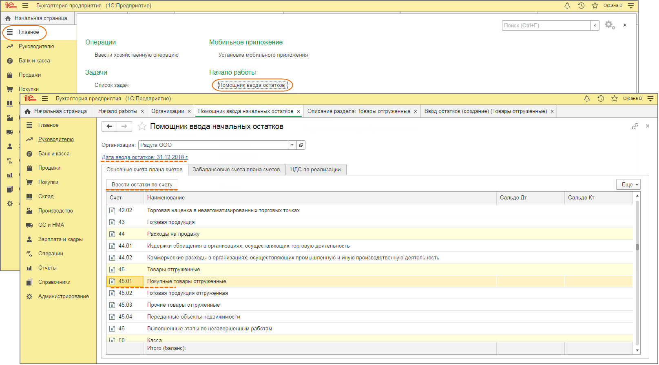The height and width of the screenshot is (365, 659).
Task: Click the back arrow navigation button
Action: click(x=109, y=126)
